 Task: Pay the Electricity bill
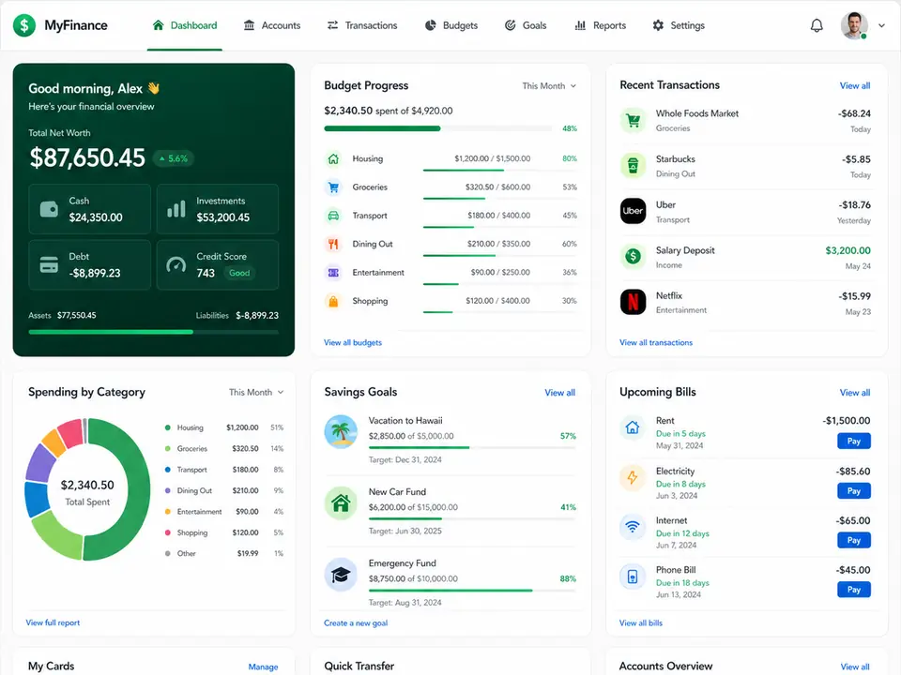pos(854,491)
